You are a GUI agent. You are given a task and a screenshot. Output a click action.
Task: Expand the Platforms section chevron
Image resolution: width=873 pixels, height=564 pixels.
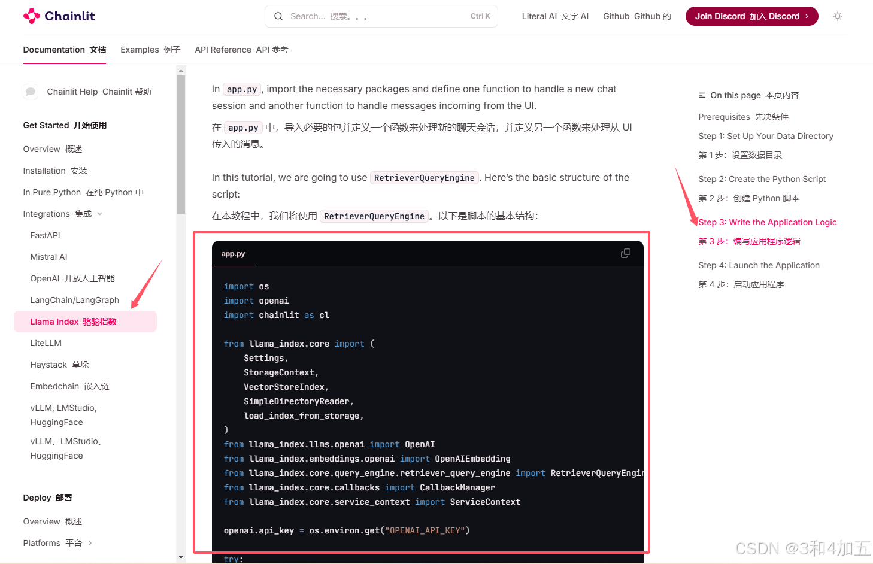90,543
